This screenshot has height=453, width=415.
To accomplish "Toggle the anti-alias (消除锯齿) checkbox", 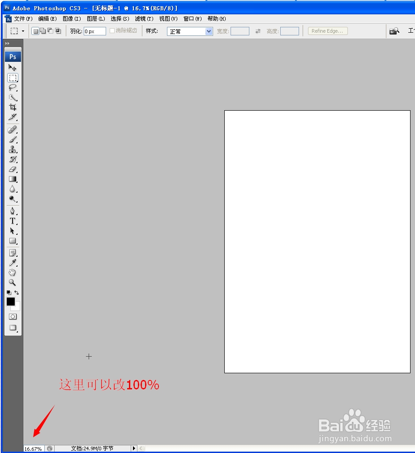I will pos(112,30).
